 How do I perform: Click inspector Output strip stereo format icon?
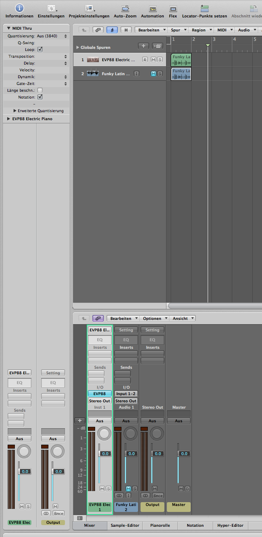coord(46,513)
